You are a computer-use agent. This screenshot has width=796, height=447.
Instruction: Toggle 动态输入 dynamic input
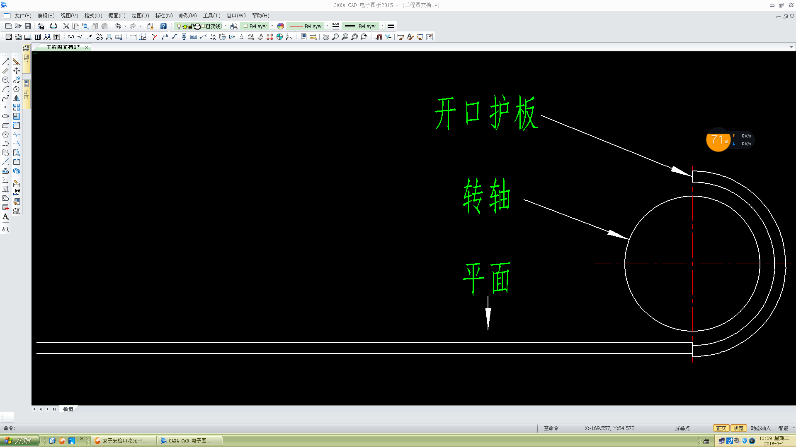[760, 428]
